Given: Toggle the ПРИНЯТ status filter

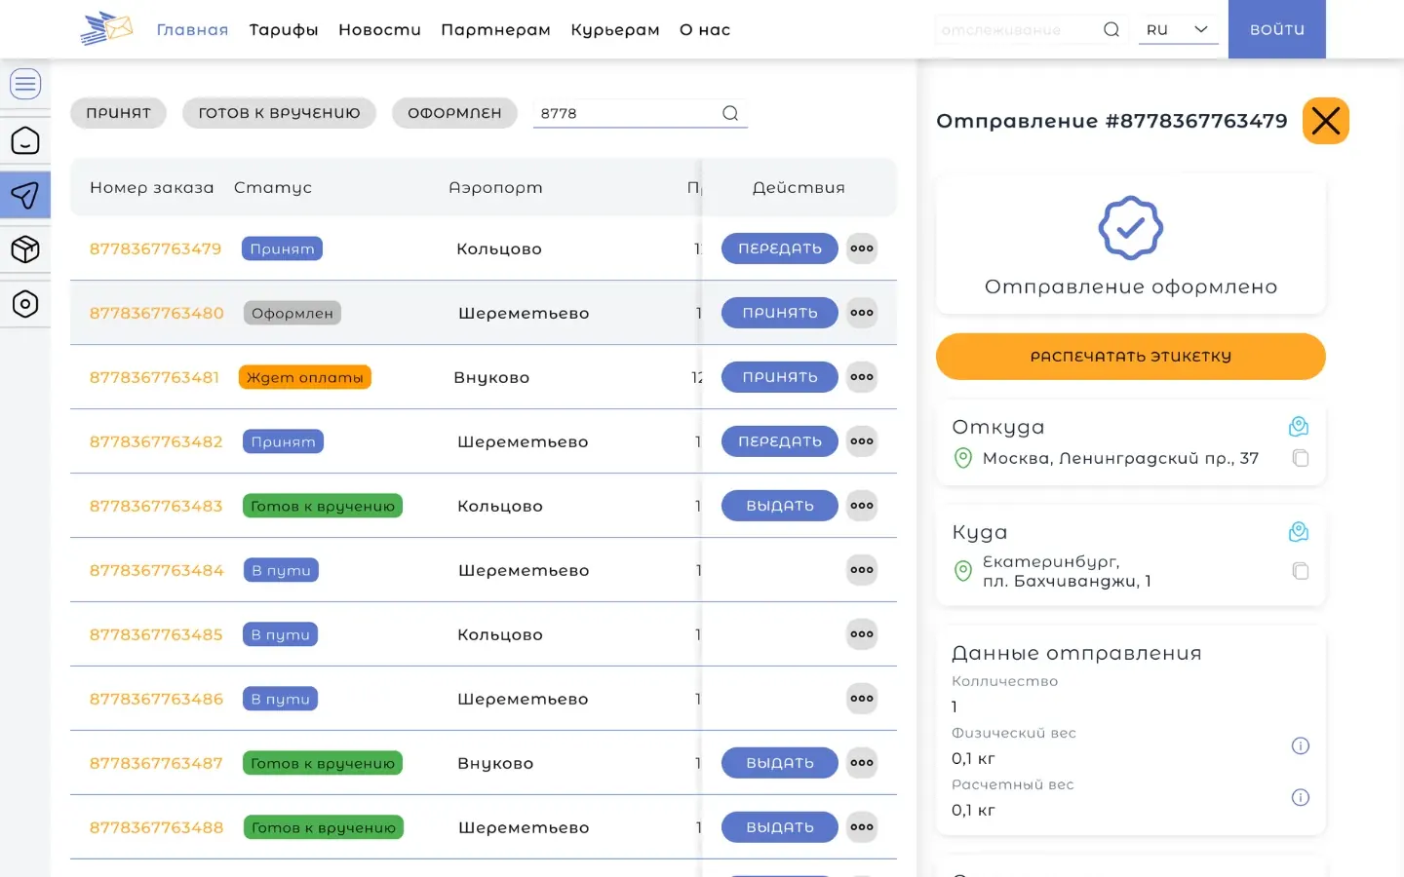Looking at the screenshot, I should click(119, 113).
